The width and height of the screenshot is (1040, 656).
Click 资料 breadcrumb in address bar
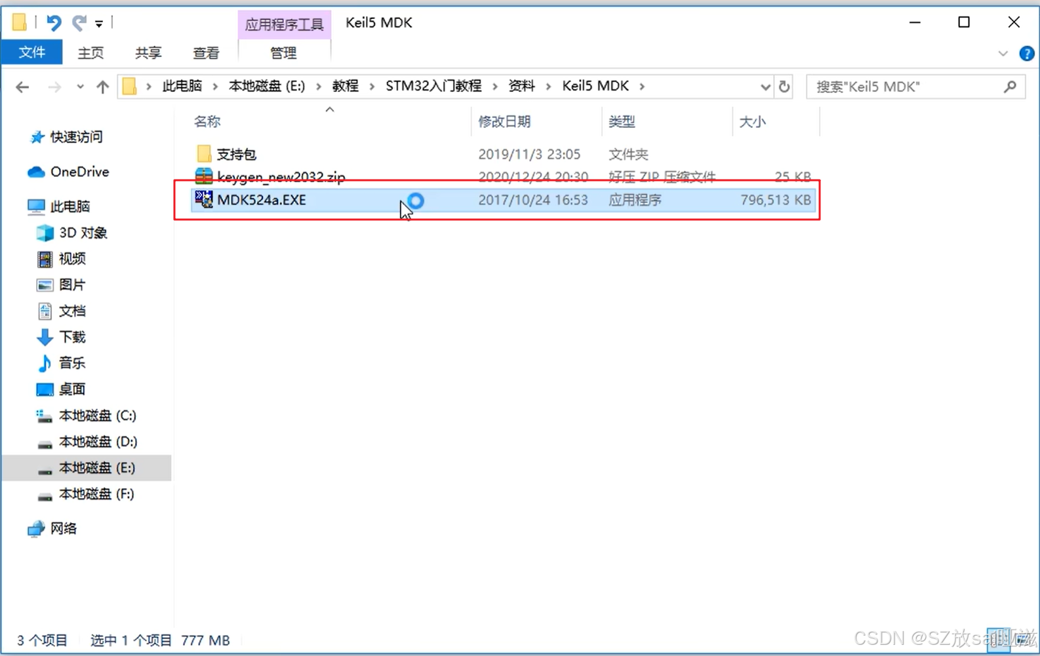coord(521,86)
